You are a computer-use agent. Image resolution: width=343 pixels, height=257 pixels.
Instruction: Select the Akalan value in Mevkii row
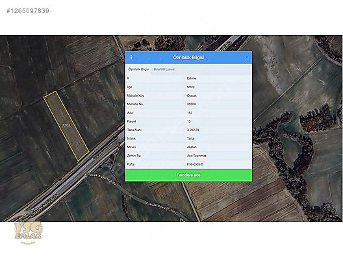pos(192,147)
